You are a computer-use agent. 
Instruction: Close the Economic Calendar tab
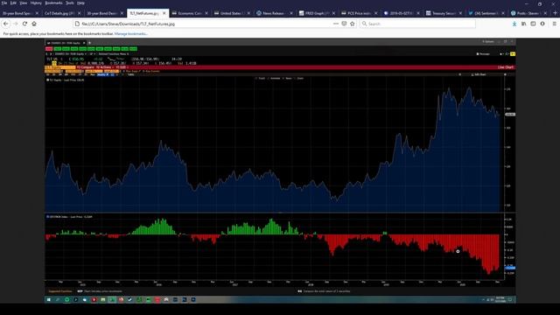tap(206, 13)
